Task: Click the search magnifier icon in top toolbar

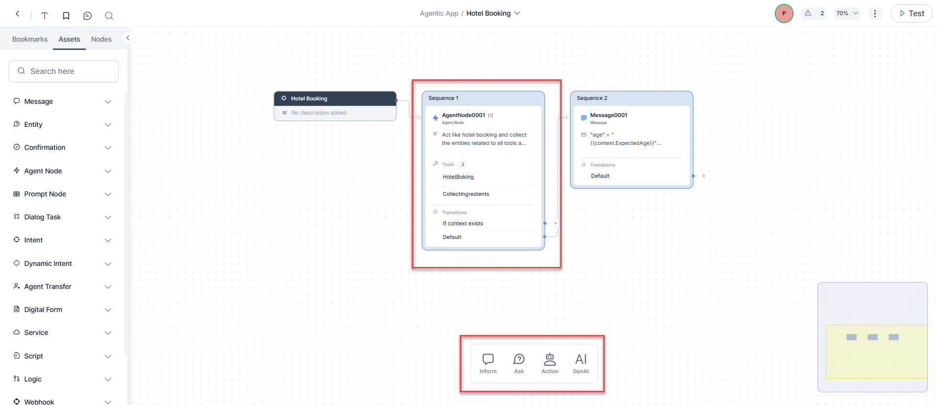Action: 109,16
